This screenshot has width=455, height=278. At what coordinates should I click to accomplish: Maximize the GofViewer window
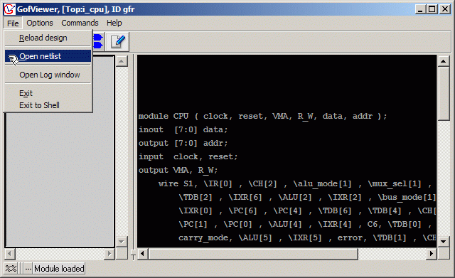coord(432,9)
